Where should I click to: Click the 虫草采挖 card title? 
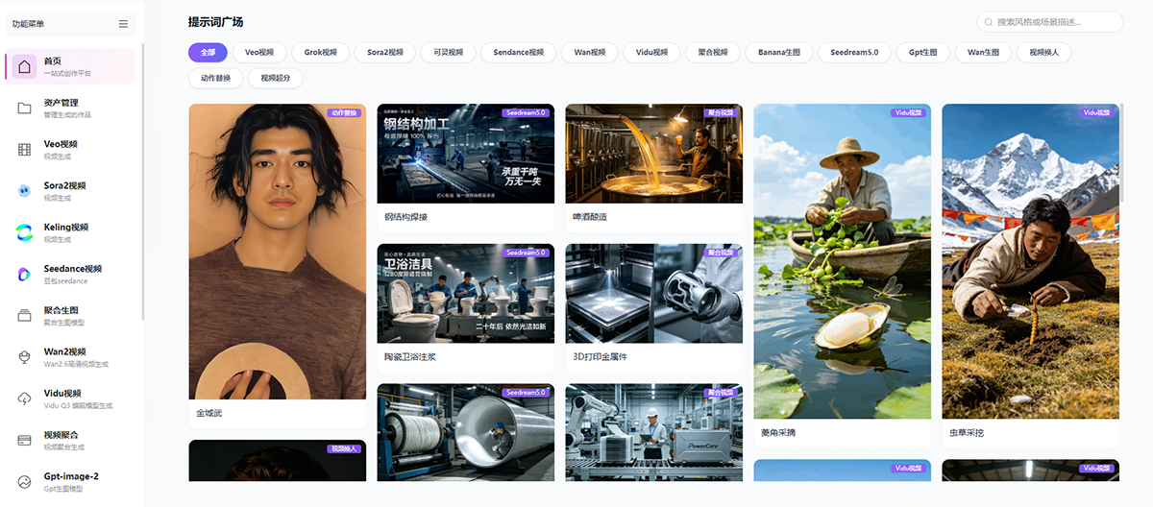click(967, 433)
